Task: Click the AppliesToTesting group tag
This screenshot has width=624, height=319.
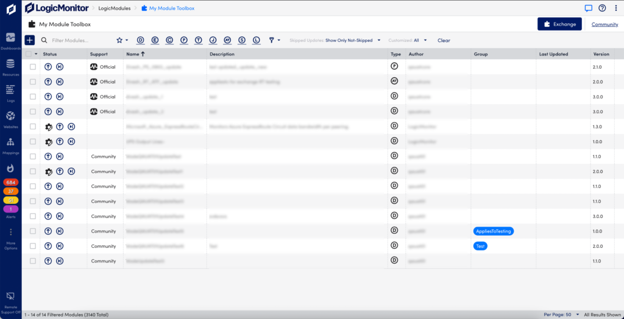Action: [494, 231]
